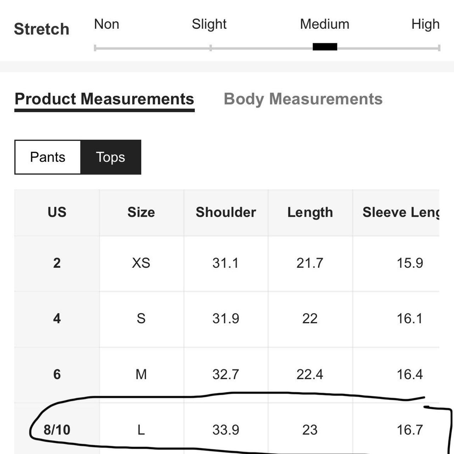This screenshot has width=454, height=454.
Task: Click the 8/10 US size cell
Action: 57,430
